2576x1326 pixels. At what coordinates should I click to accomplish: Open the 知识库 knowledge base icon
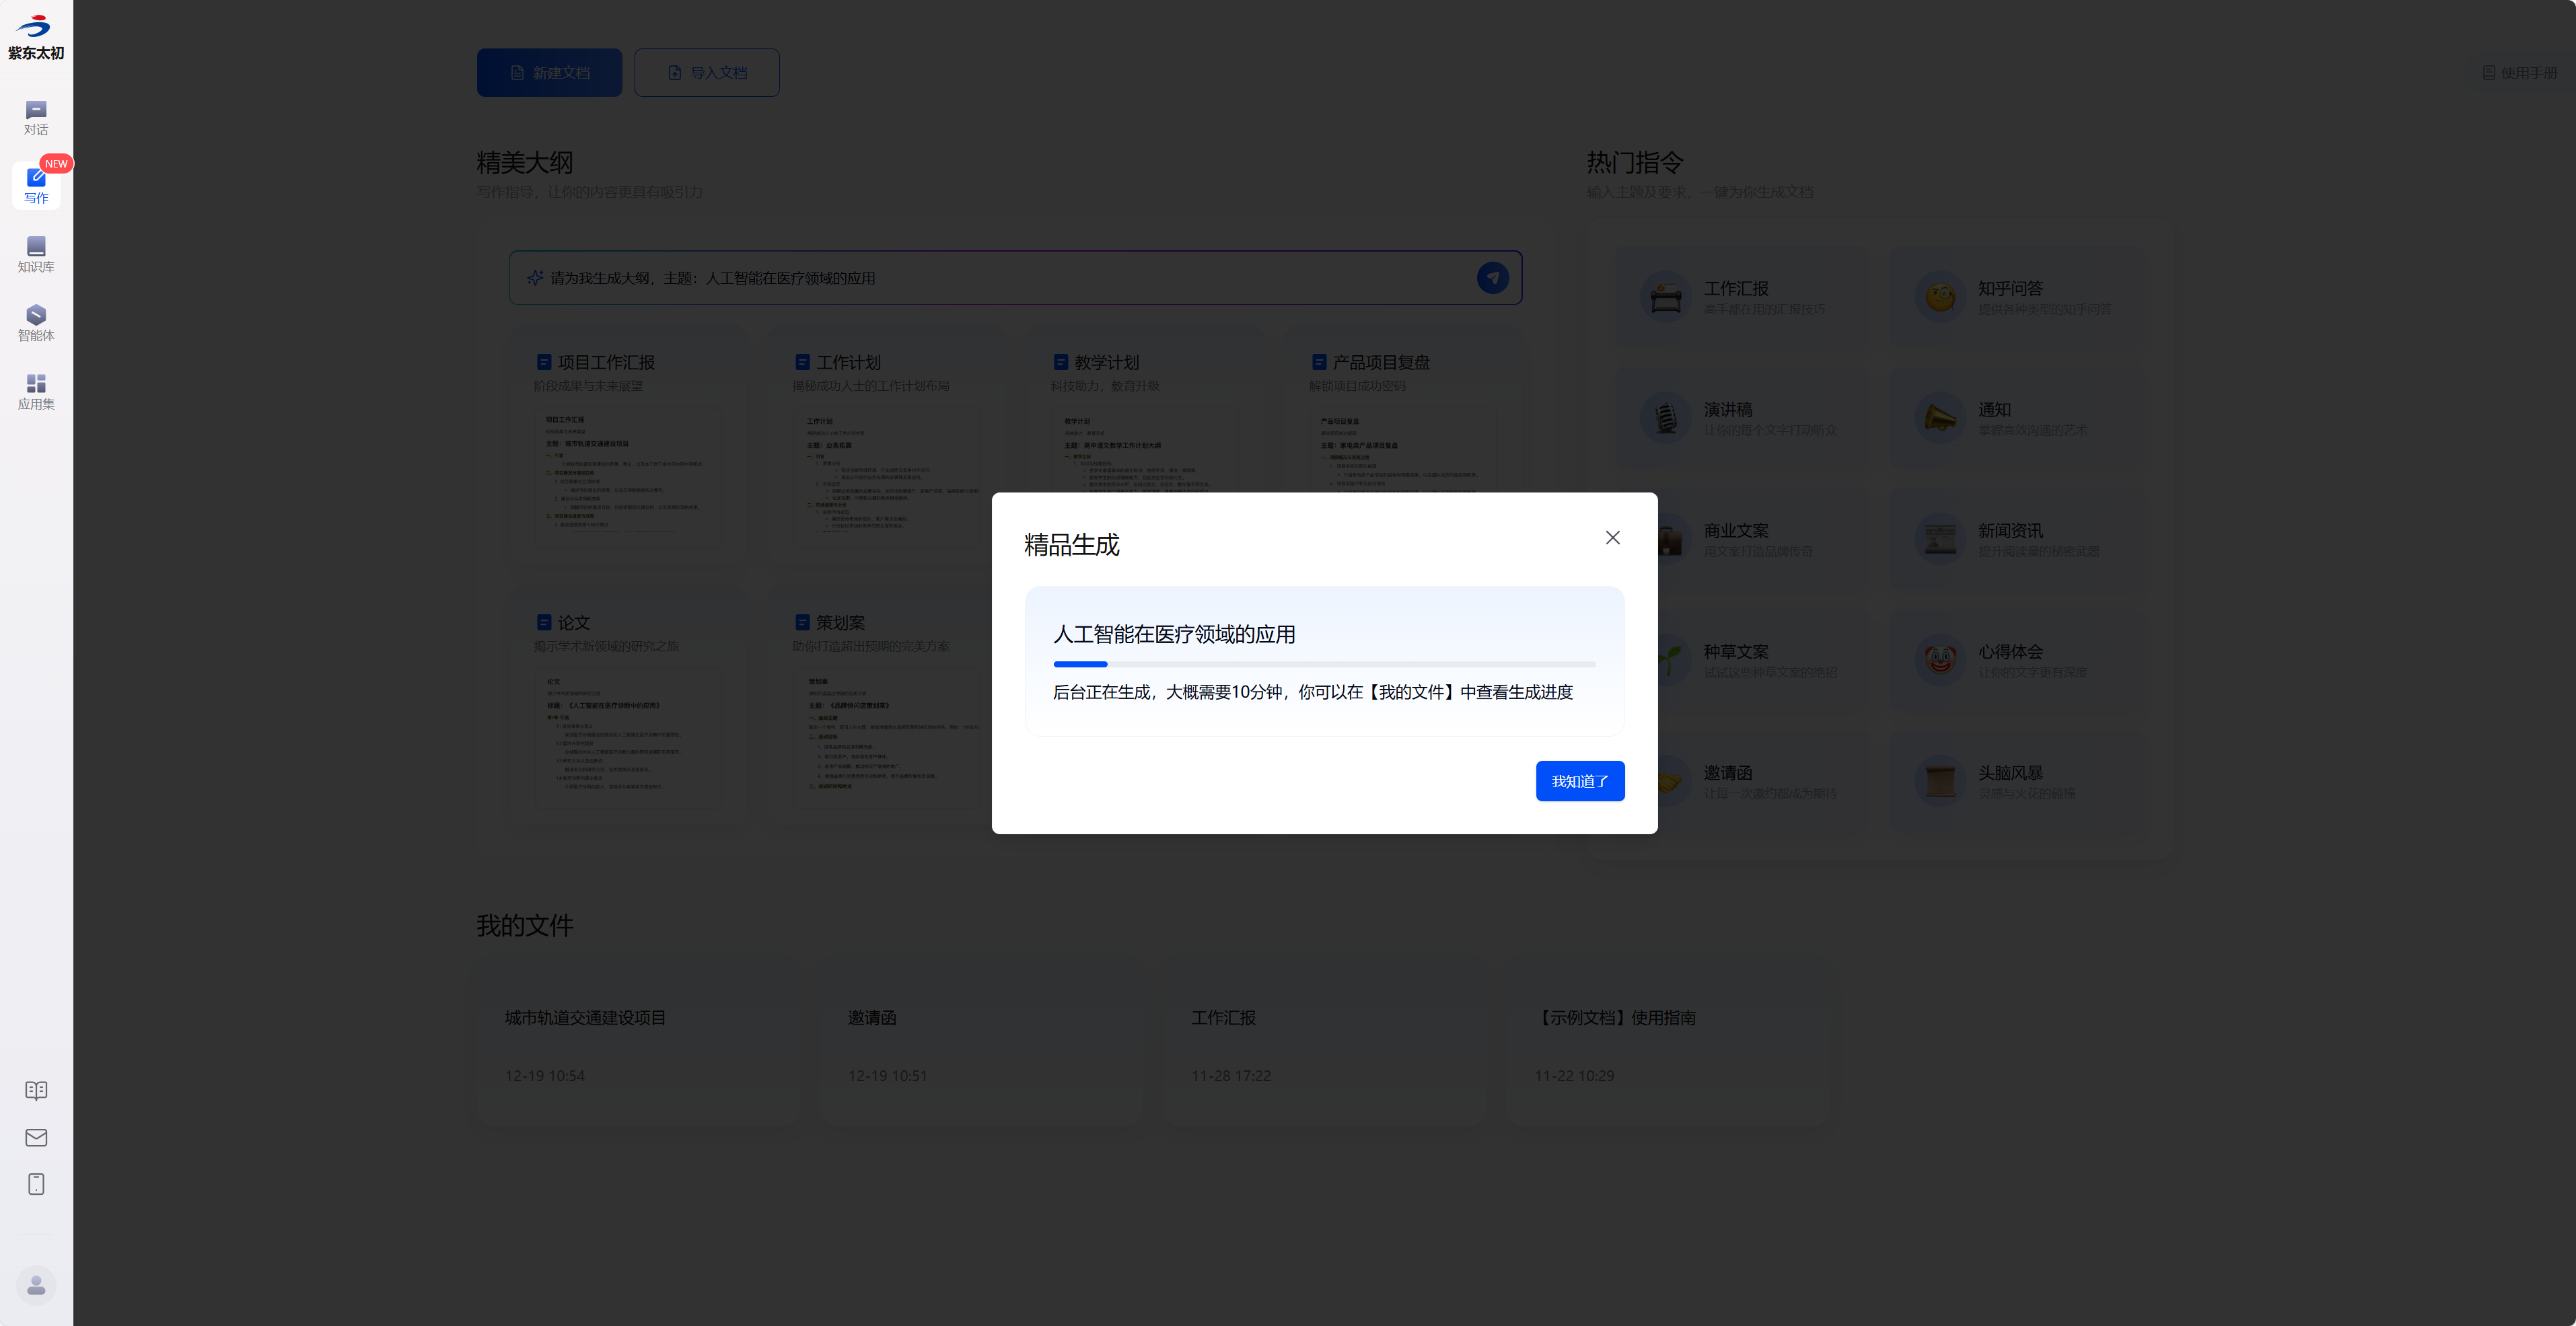pyautogui.click(x=36, y=254)
